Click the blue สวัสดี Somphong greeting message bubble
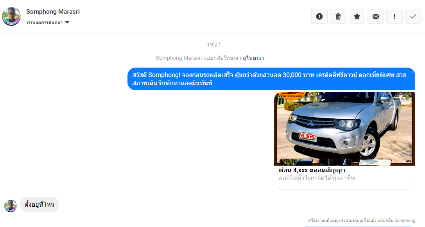The height and width of the screenshot is (227, 425). click(x=271, y=79)
